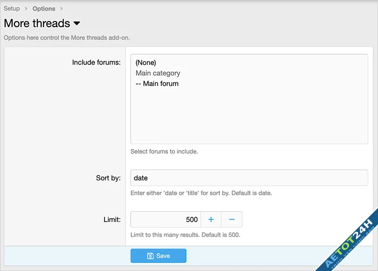Click the Limit label
The image size is (378, 271).
[112, 220]
